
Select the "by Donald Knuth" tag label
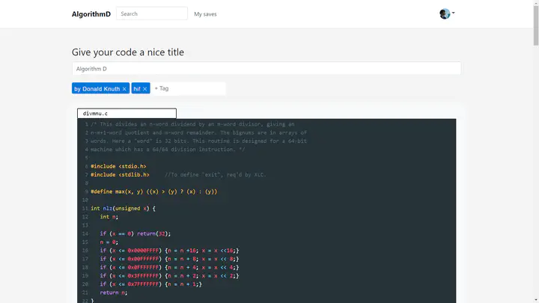pyautogui.click(x=97, y=88)
